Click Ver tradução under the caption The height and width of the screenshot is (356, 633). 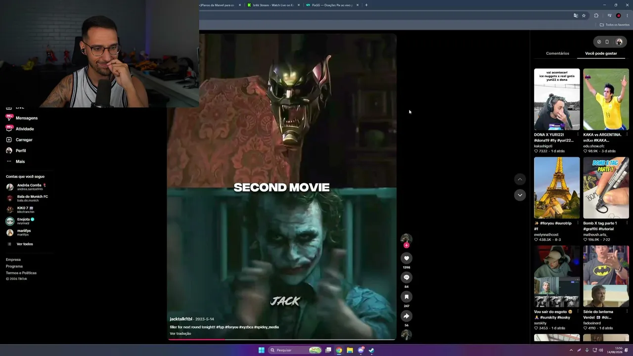click(181, 334)
